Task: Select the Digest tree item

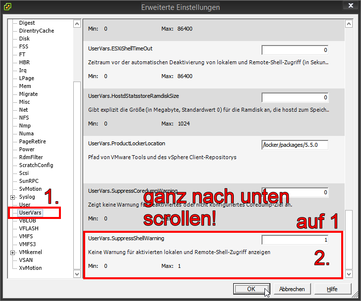Action: 27,23
